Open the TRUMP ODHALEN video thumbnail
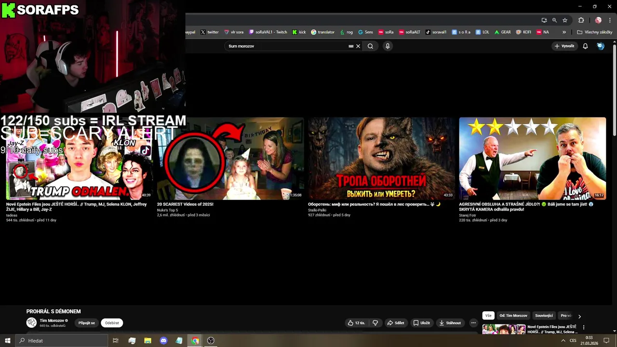The image size is (617, 347). coord(80,159)
